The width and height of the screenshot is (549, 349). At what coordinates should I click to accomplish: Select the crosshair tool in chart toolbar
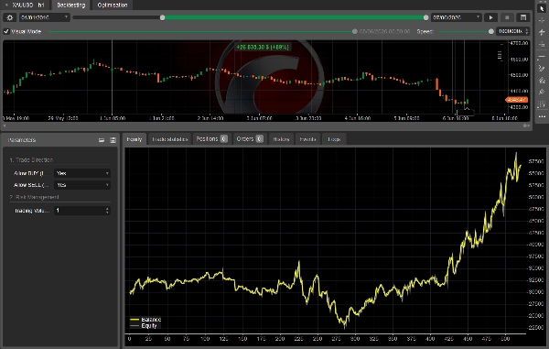[x=542, y=20]
